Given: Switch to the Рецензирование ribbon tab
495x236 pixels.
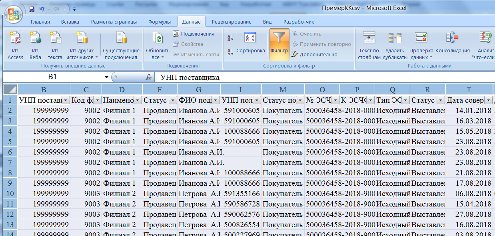Looking at the screenshot, I should (232, 22).
